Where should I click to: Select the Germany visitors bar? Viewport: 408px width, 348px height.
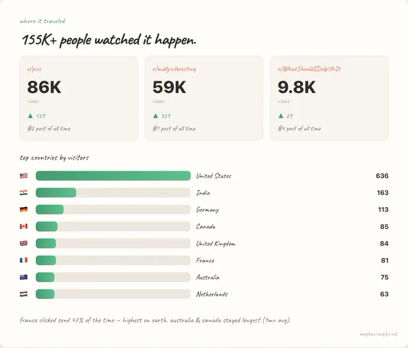pos(113,209)
